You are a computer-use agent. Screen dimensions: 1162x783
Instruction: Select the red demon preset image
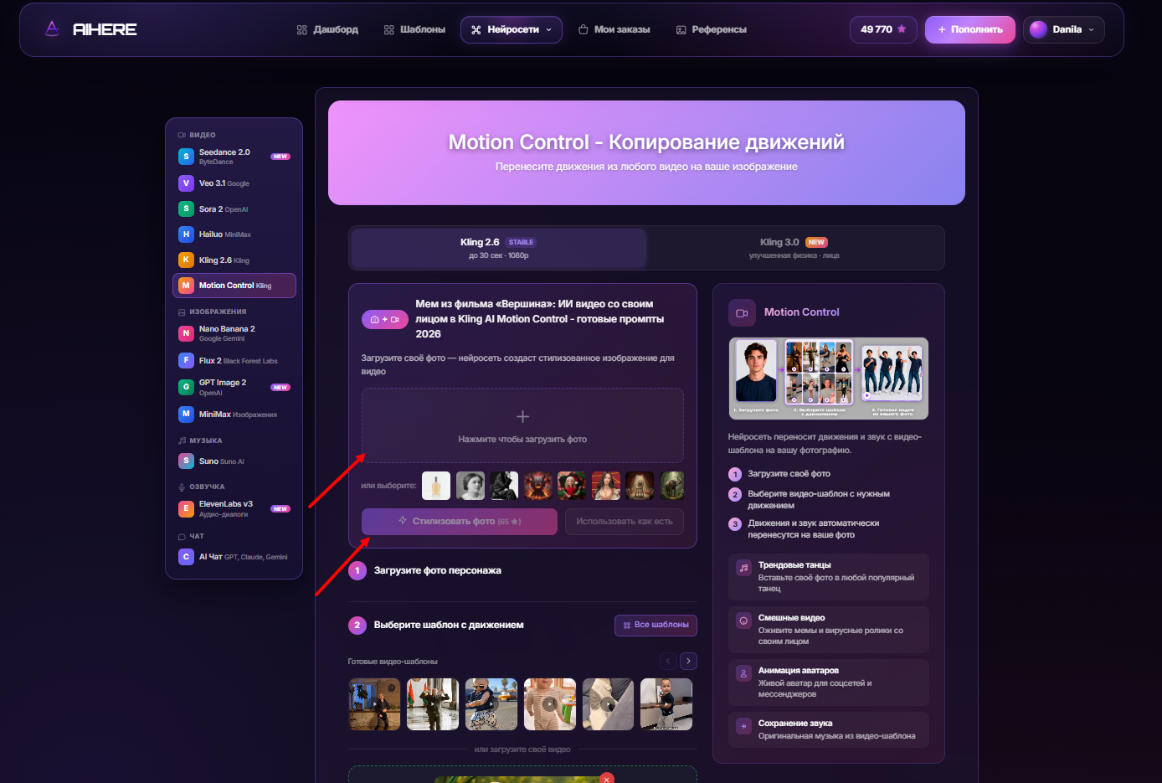click(538, 486)
